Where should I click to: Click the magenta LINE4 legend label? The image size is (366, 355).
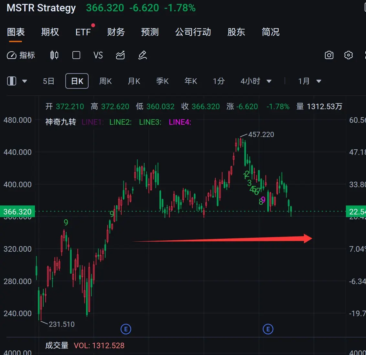(180, 122)
